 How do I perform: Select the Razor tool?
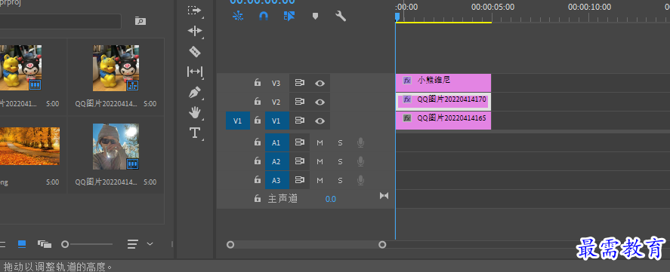(x=195, y=51)
